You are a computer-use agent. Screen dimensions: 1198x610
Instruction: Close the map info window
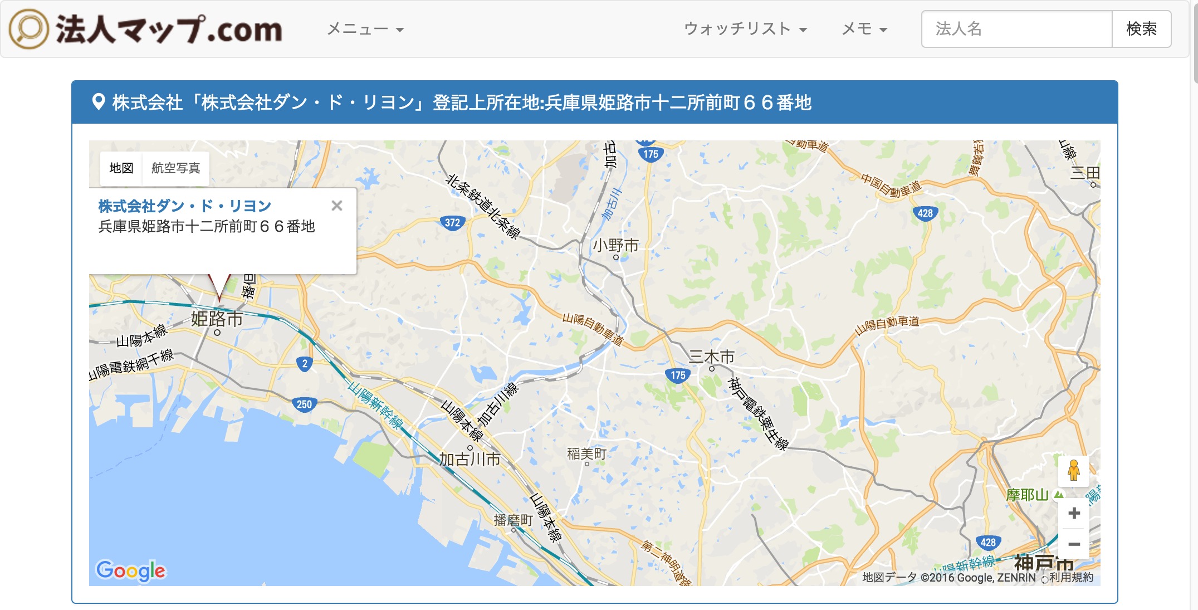337,206
